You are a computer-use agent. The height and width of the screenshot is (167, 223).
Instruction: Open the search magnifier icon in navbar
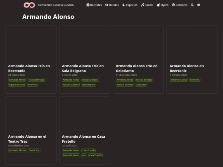[x=192, y=5]
